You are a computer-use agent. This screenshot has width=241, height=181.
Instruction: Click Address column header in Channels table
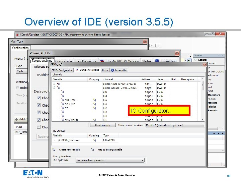pyautogui.click(x=148, y=79)
